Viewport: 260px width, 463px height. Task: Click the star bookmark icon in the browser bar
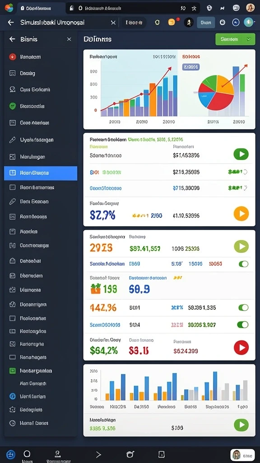click(x=194, y=8)
